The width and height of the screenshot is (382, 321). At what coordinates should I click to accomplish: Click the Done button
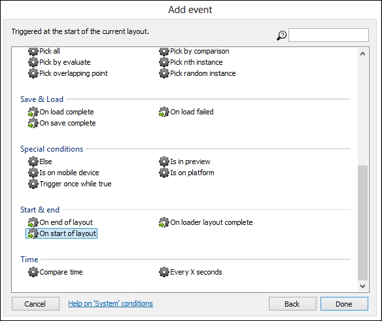344,304
